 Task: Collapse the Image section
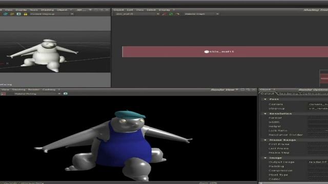pyautogui.click(x=265, y=158)
